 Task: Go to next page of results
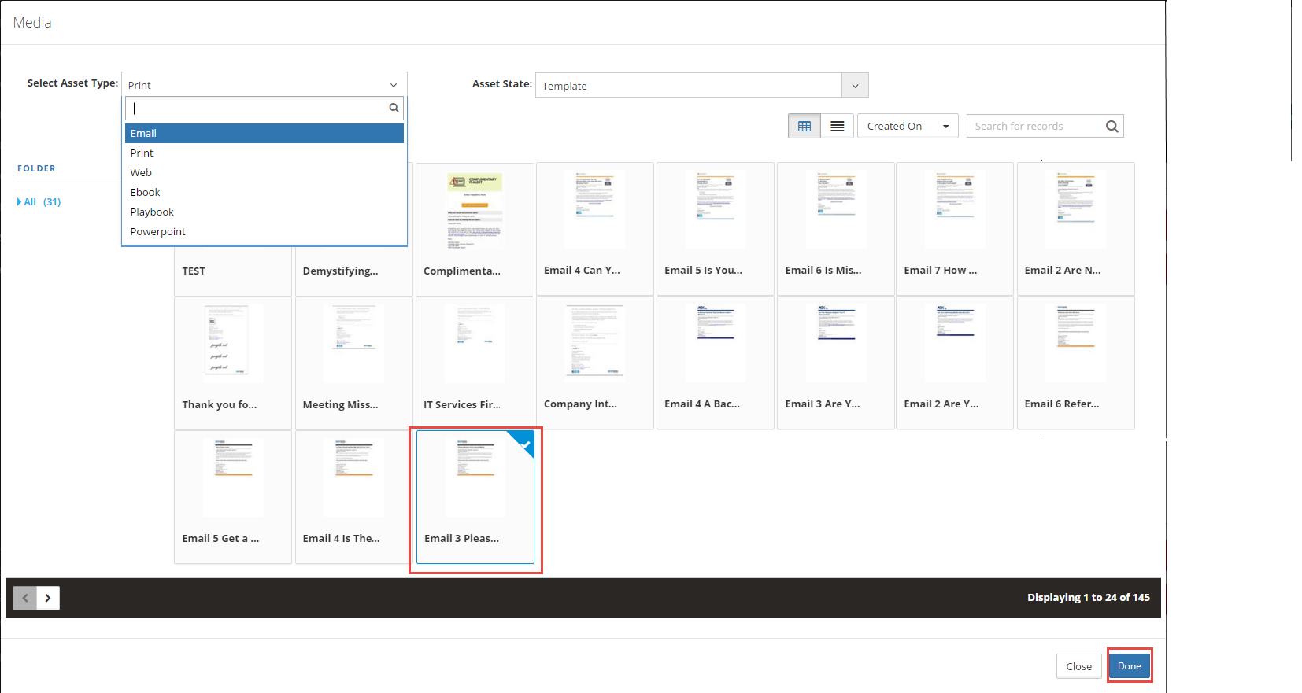tap(48, 598)
